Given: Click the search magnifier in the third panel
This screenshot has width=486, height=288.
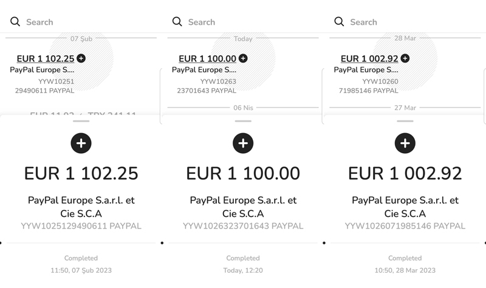Looking at the screenshot, I should point(339,22).
